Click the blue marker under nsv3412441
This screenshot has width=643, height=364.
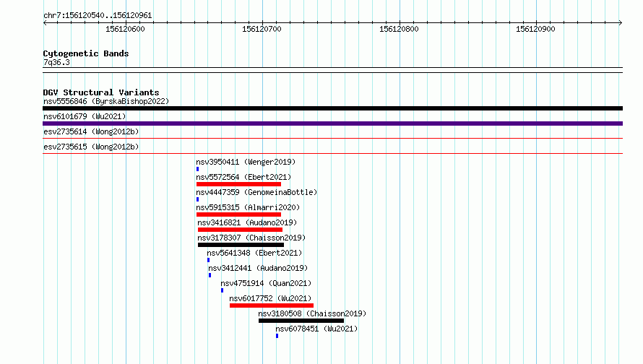210,275
